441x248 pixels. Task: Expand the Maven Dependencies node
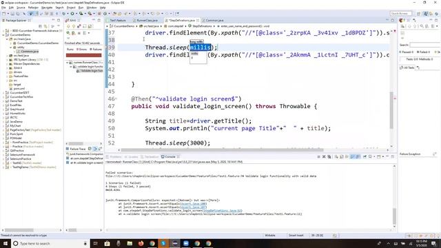tap(8, 64)
